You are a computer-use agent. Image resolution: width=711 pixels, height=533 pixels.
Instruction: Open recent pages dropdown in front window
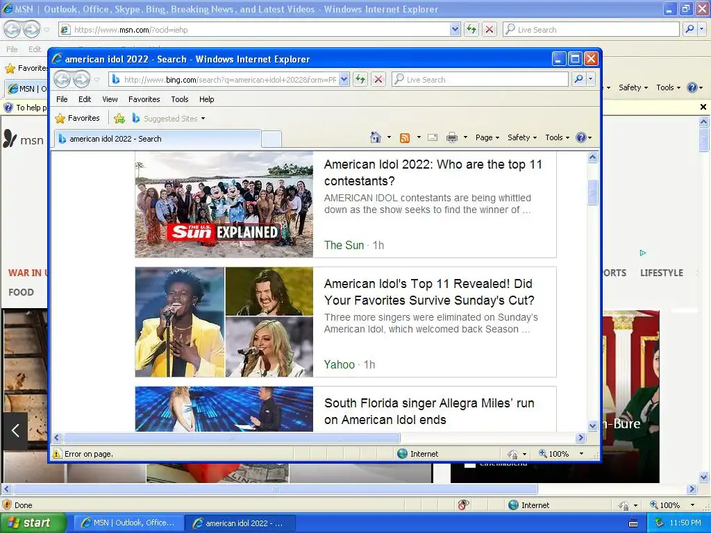pyautogui.click(x=97, y=80)
